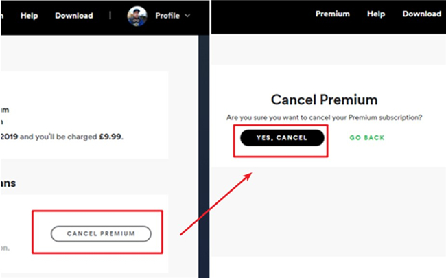Click the 'Are you sure' confirmation question
This screenshot has width=446, height=278.
(x=324, y=118)
